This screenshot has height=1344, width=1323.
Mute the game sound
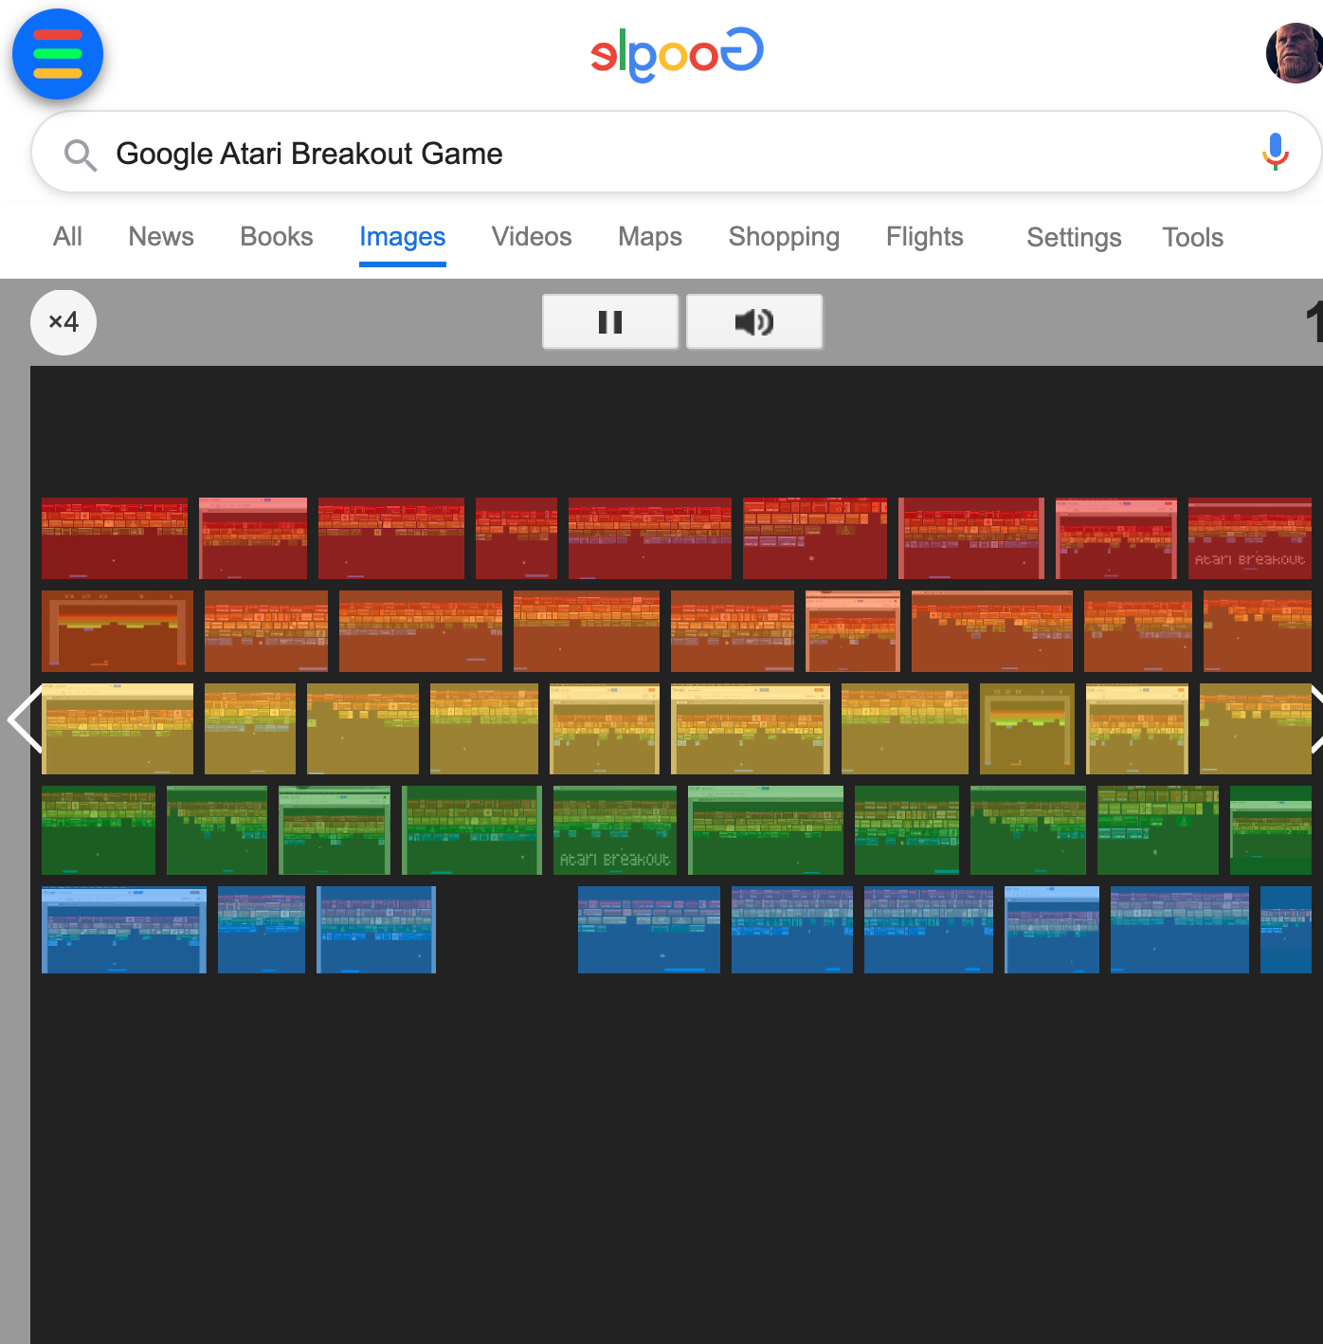[x=754, y=322]
